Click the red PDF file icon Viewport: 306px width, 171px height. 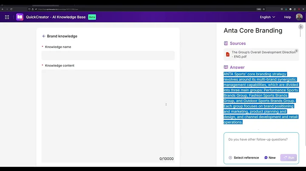pos(227,55)
